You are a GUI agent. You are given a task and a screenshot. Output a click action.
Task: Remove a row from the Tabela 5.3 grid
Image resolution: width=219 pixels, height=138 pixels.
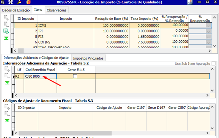tap(7, 113)
